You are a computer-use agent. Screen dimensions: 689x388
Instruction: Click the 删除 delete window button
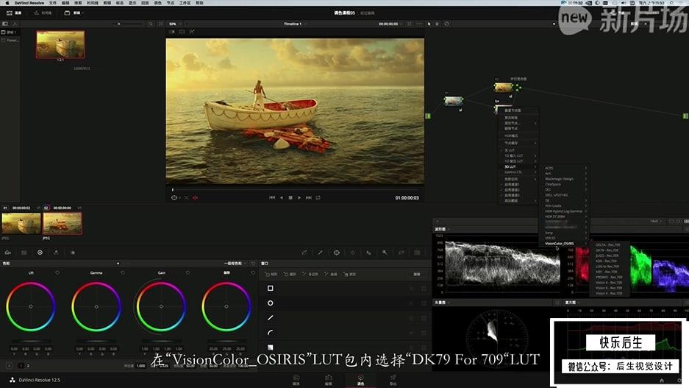click(417, 274)
